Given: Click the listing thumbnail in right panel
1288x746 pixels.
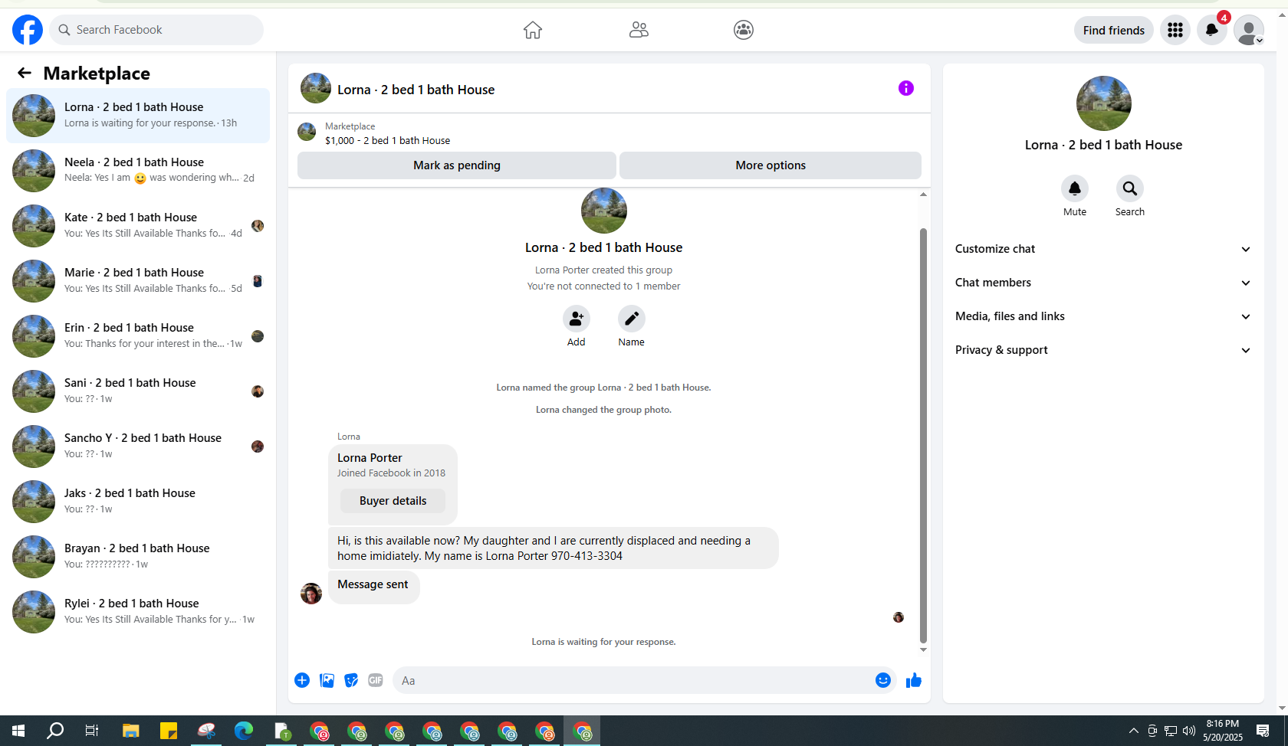Looking at the screenshot, I should point(1103,103).
